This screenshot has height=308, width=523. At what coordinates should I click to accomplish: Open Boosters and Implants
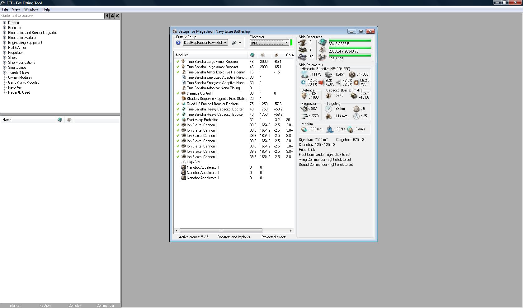point(233,237)
